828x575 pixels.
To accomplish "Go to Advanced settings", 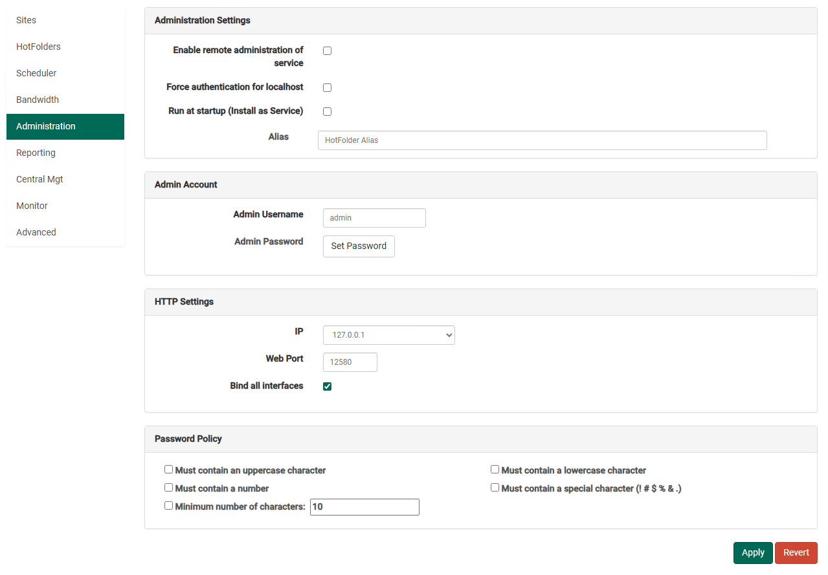I will [65, 232].
